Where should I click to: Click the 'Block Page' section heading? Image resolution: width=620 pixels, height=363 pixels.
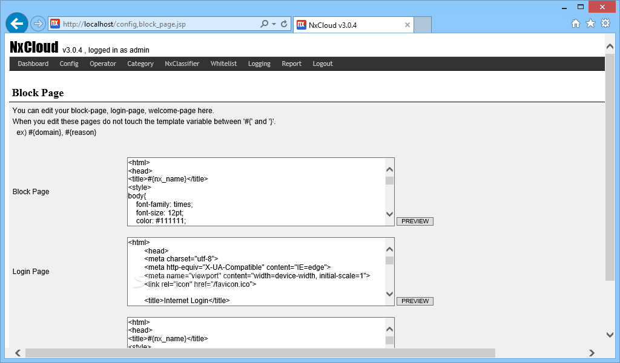click(38, 93)
